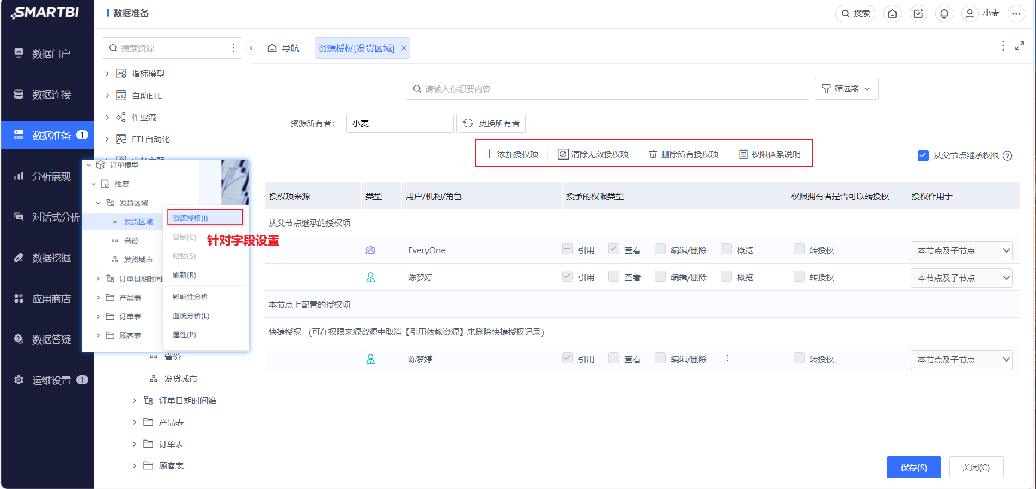The image size is (1036, 489).
Task: Open the vertical dots menu beside fullscreen
Action: click(x=1003, y=46)
